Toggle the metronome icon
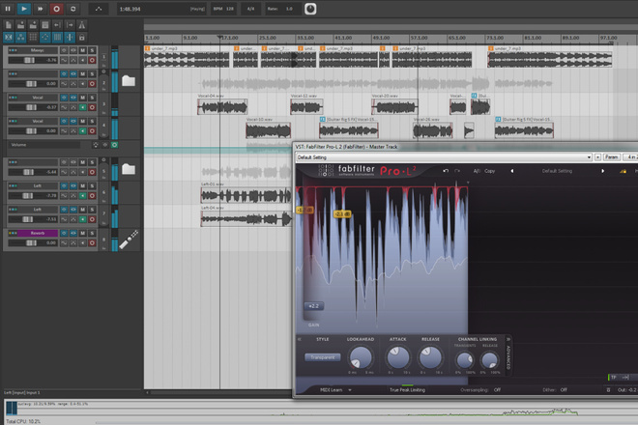638x425 pixels. click(x=82, y=25)
